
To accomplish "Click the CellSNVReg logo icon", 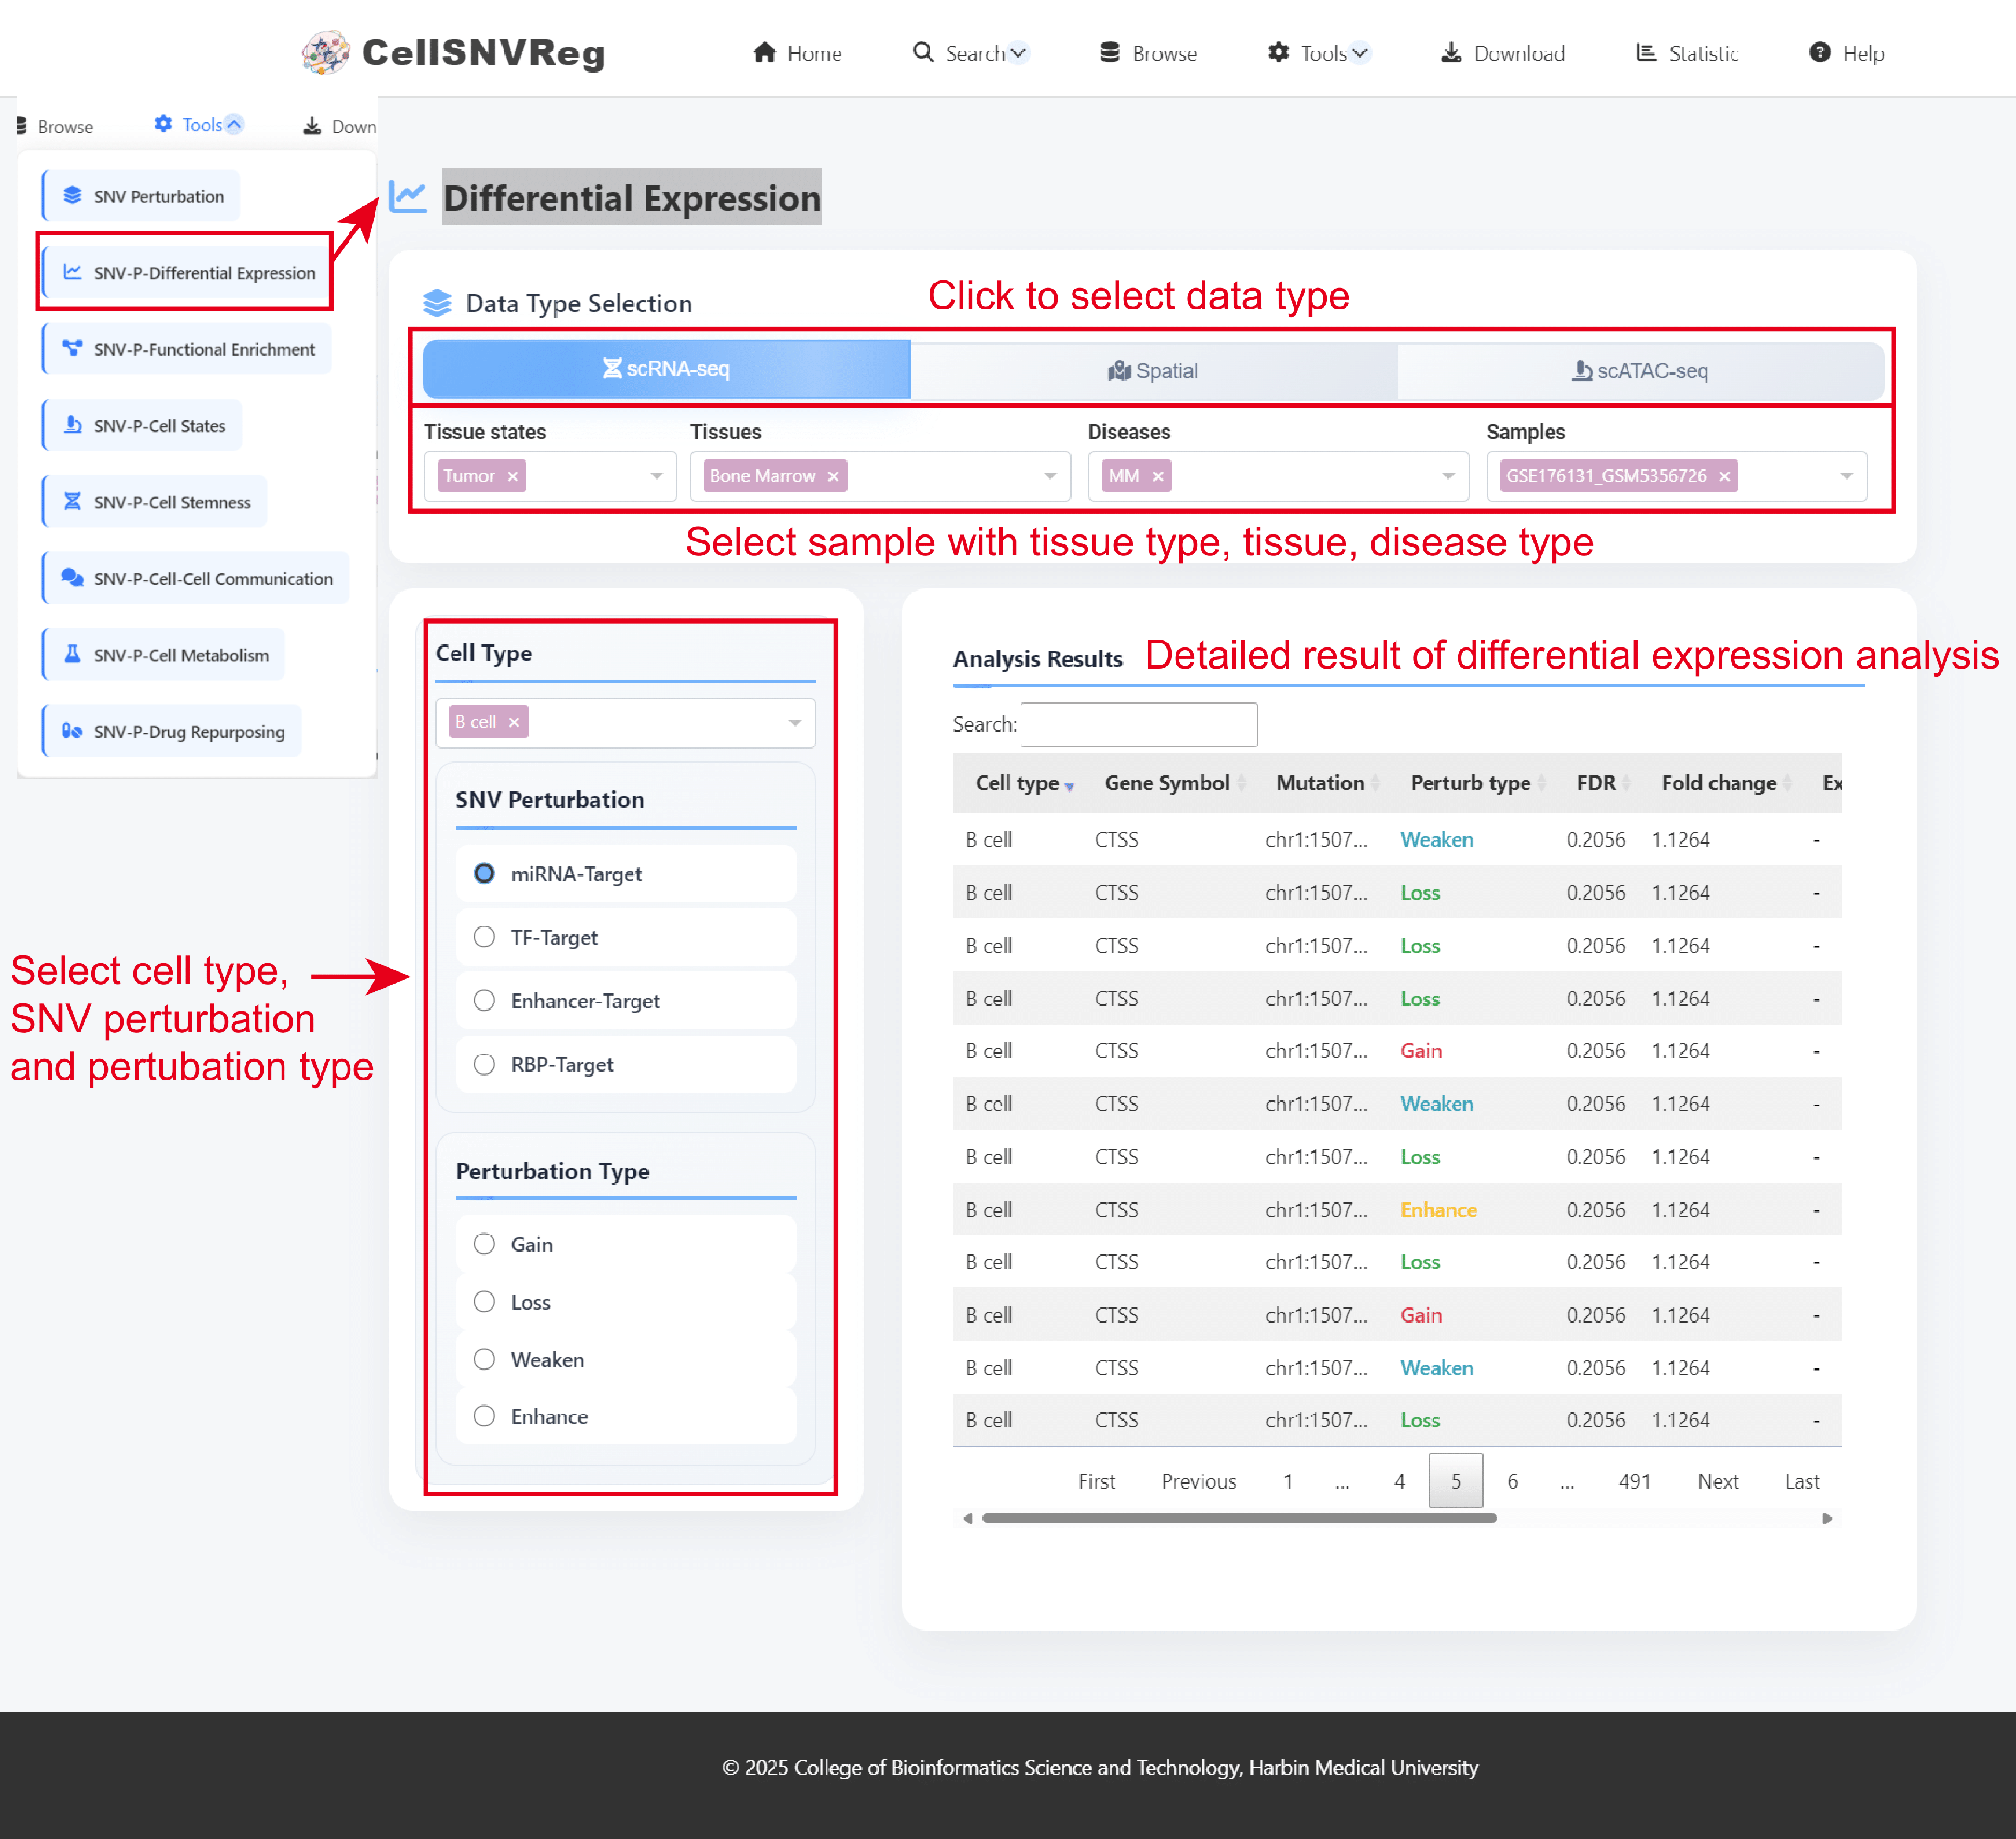I will click(x=326, y=53).
